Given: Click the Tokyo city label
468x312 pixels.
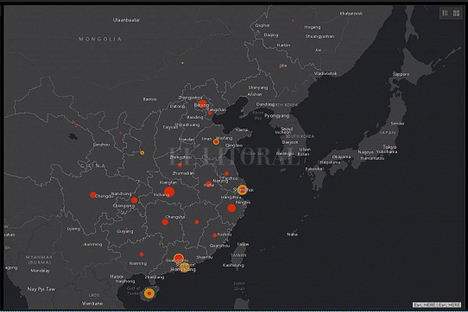Looking at the screenshot, I should pyautogui.click(x=389, y=147).
